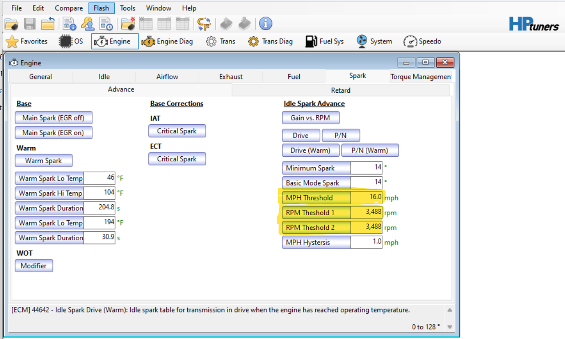The image size is (565, 339).
Task: Switch to the Retard sub-tab
Action: click(341, 90)
